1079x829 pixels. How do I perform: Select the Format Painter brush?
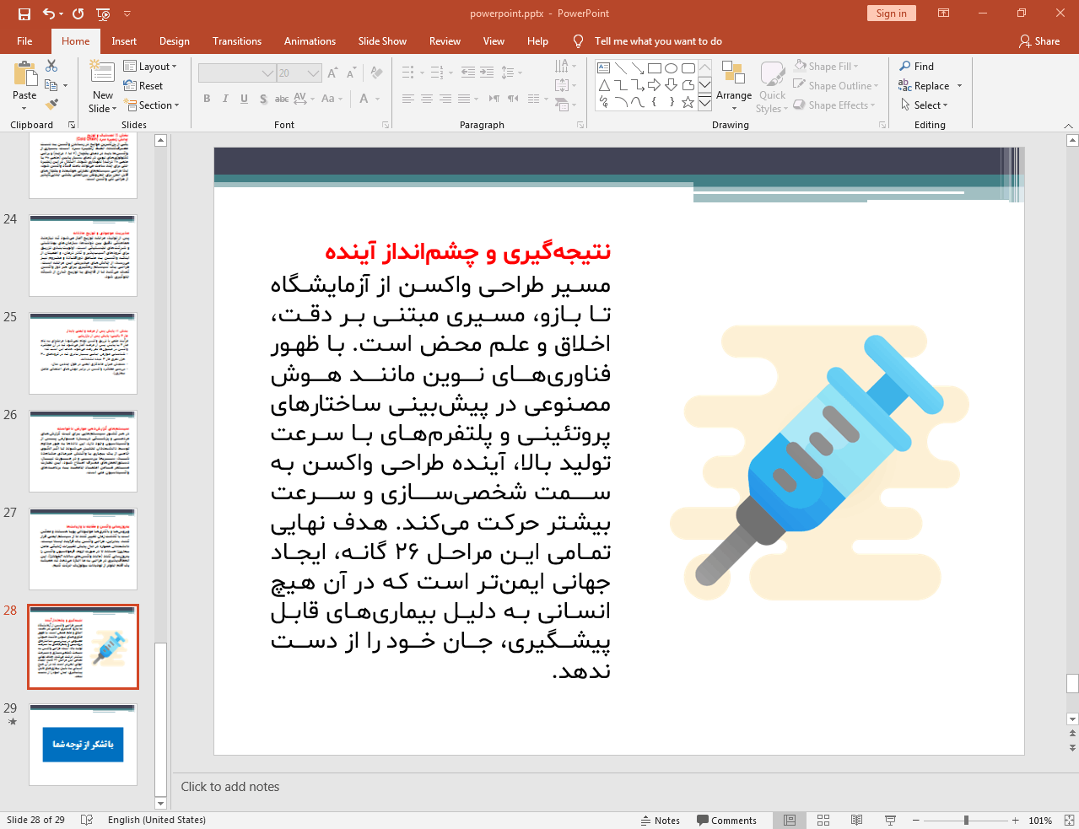[51, 105]
